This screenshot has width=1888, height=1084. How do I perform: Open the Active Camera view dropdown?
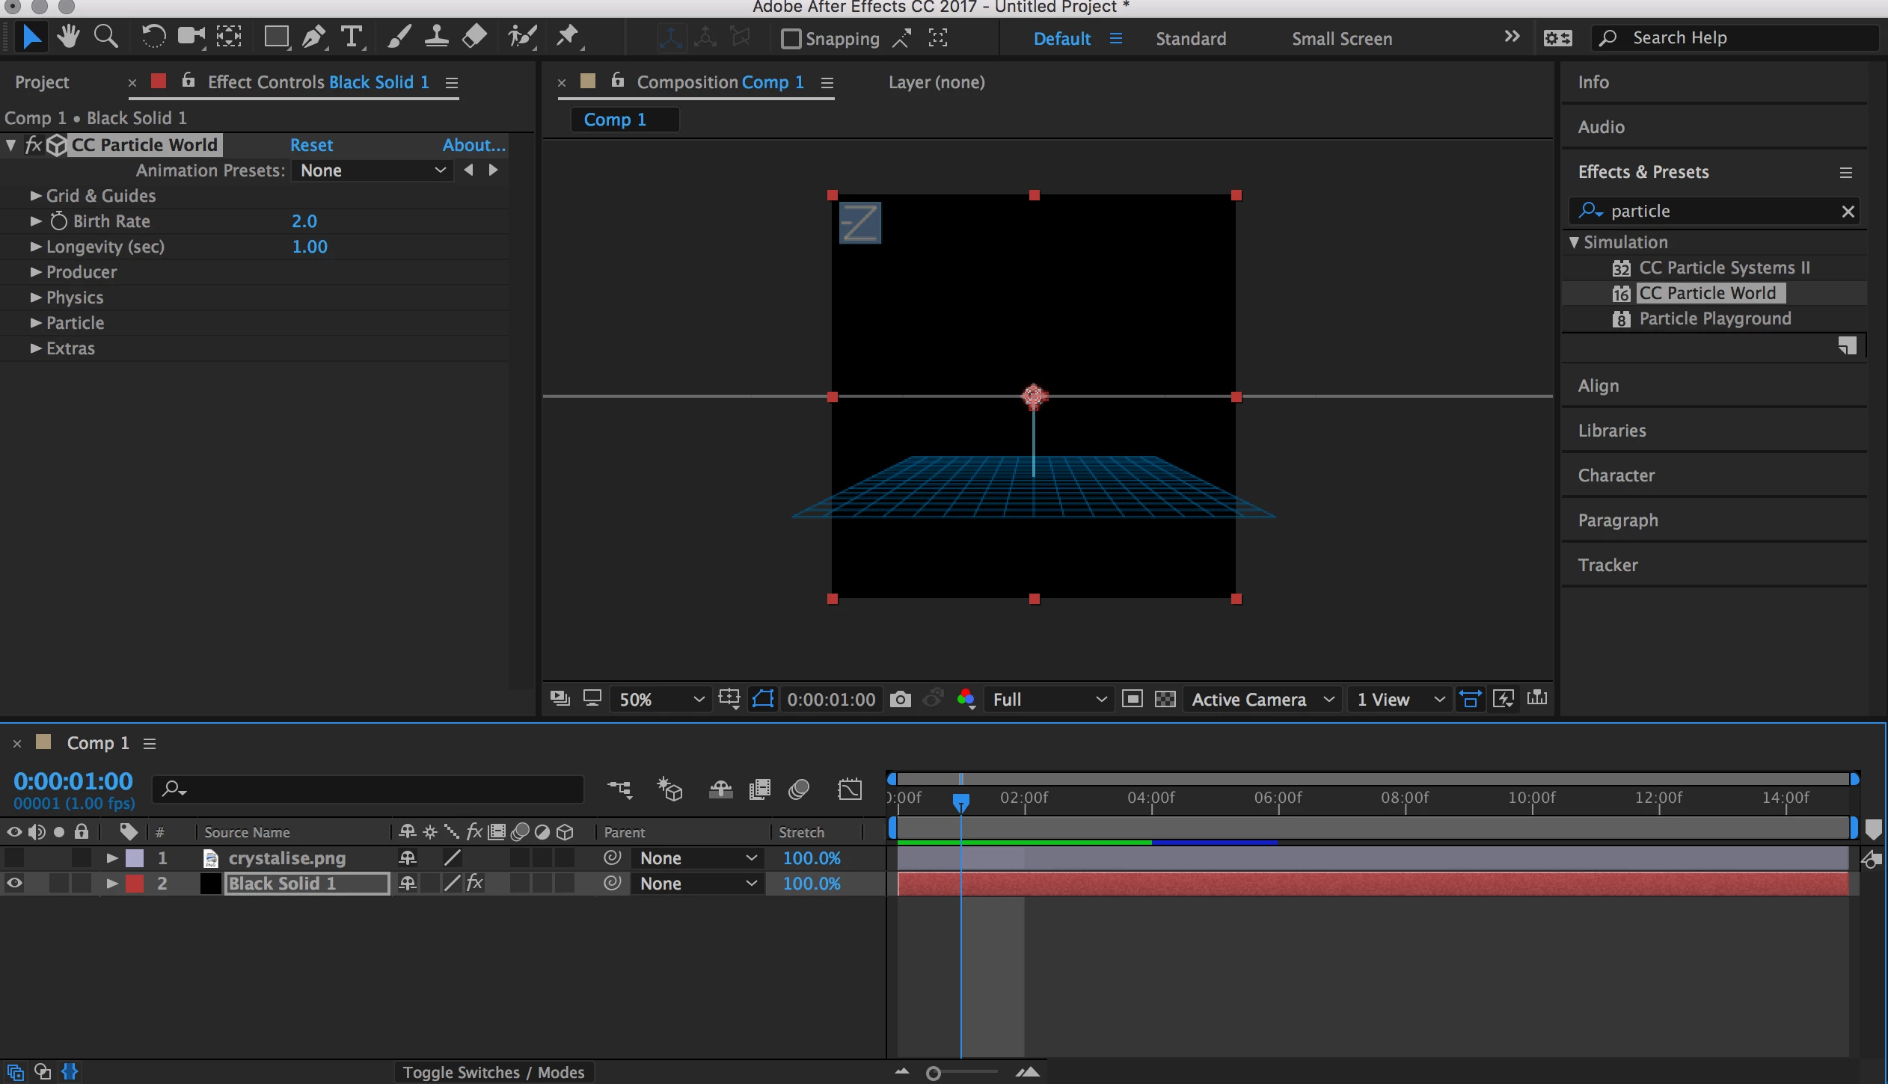(x=1262, y=699)
